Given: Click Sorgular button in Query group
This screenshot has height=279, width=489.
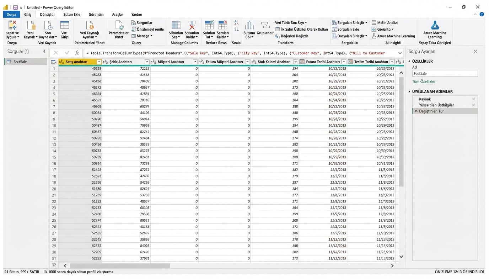Looking at the screenshot, I should click(142, 22).
